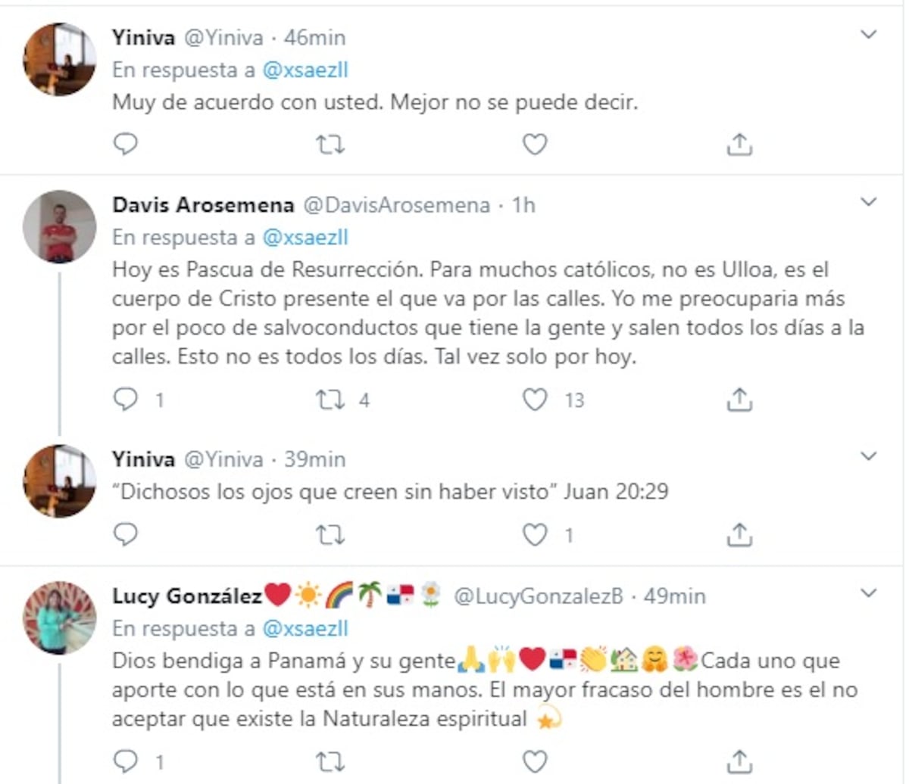Expand options menu on Davis Arosemena's tweet

click(x=869, y=202)
